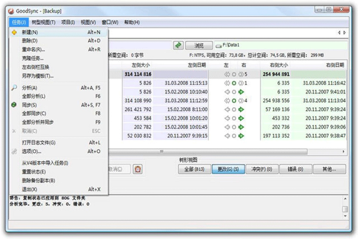Click the folder icon next to F:\Data1 path
Image resolution: width=358 pixels, height=239 pixels.
click(x=219, y=45)
